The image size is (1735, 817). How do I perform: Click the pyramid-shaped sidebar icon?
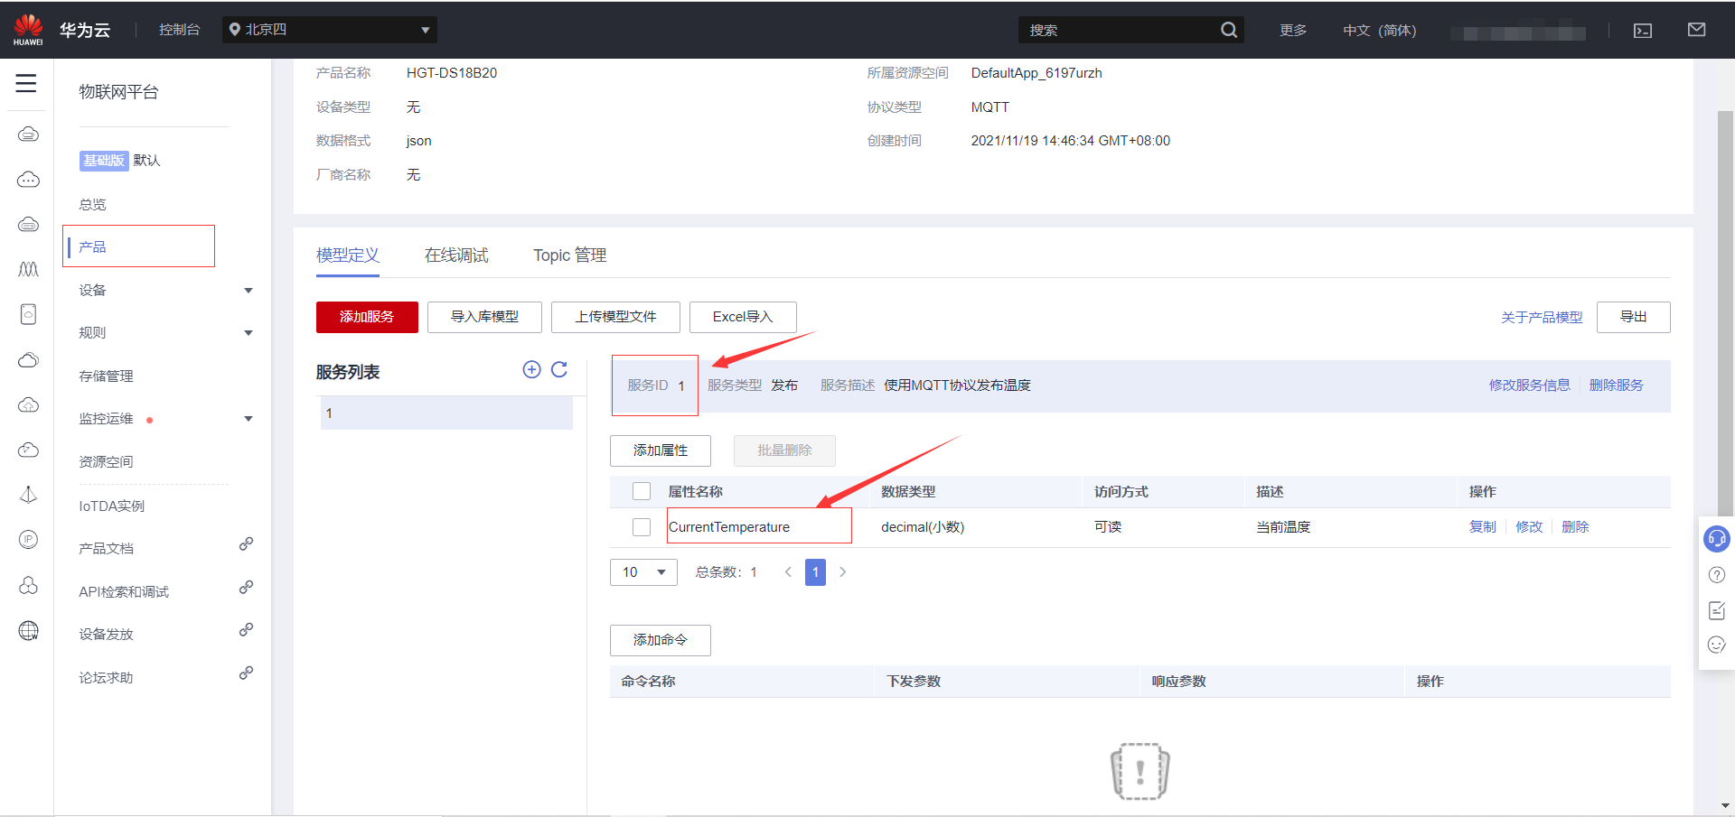point(28,495)
